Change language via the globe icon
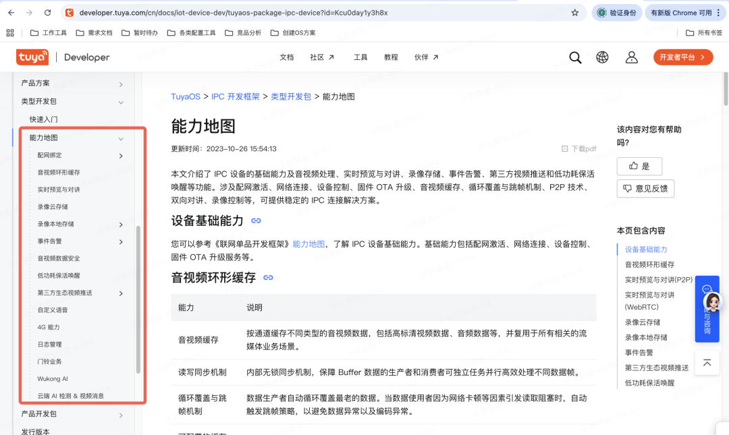The height and width of the screenshot is (435, 729). [x=602, y=57]
